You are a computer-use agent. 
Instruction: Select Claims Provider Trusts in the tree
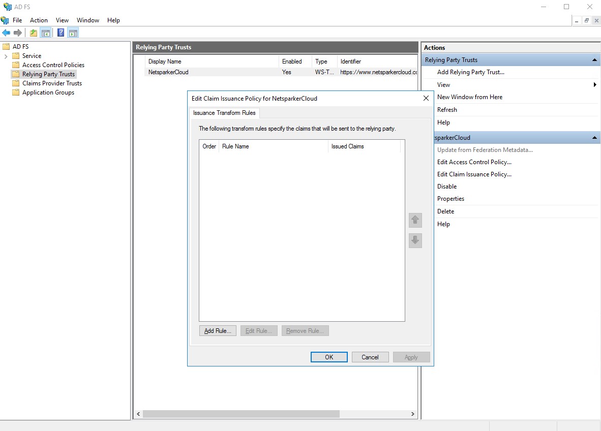(x=52, y=83)
